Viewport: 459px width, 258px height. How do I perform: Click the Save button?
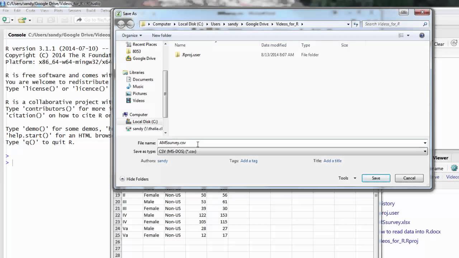[x=376, y=178]
